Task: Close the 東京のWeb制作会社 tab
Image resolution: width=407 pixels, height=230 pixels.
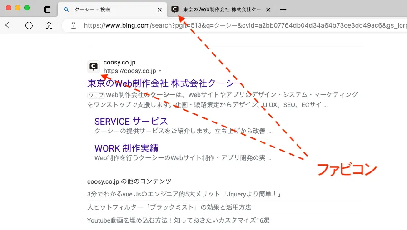Action: click(268, 10)
